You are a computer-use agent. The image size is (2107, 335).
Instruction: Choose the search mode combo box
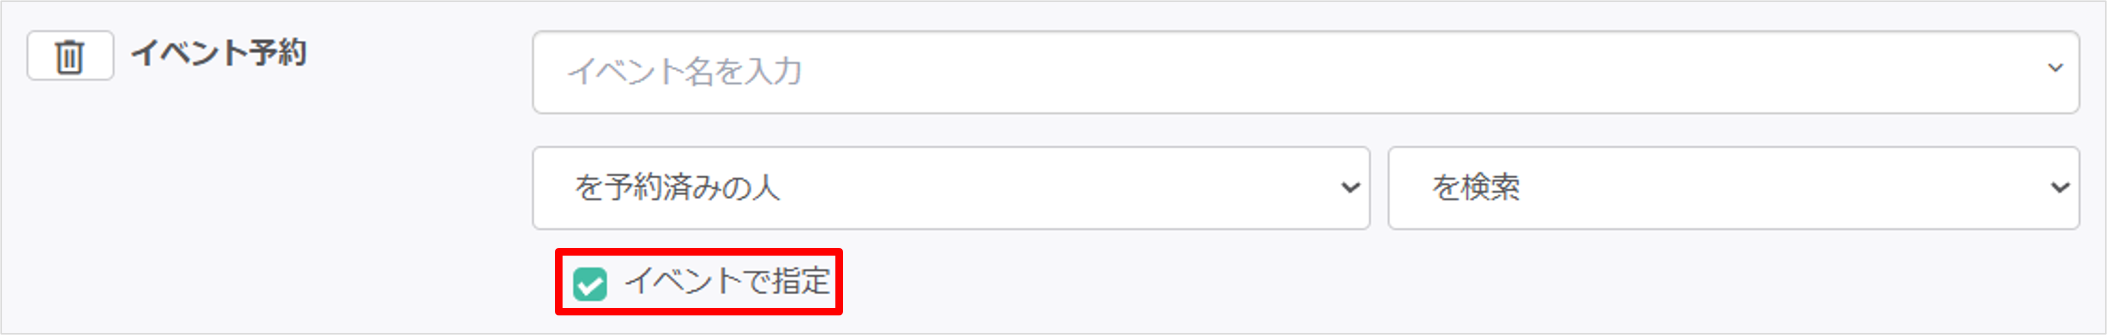coord(1732,188)
